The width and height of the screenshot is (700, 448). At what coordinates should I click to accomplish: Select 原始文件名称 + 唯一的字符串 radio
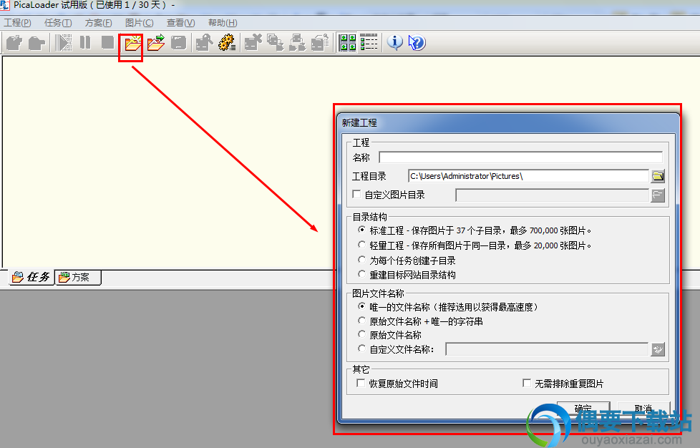coord(361,321)
